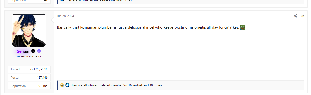Click the Pepe frog emoji in the post
311x95 pixels.
(243, 27)
